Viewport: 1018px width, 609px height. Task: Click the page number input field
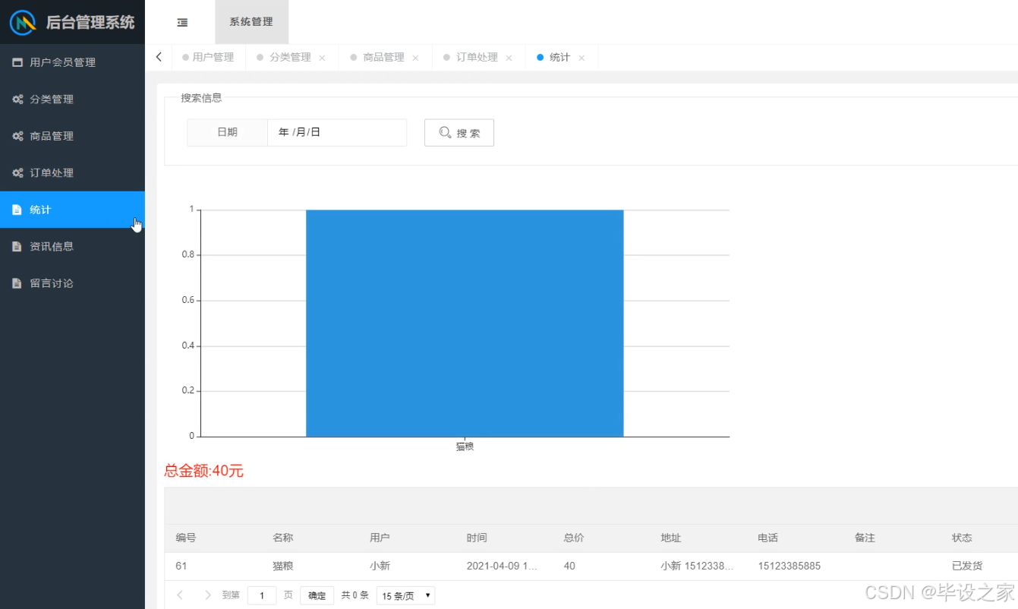262,595
